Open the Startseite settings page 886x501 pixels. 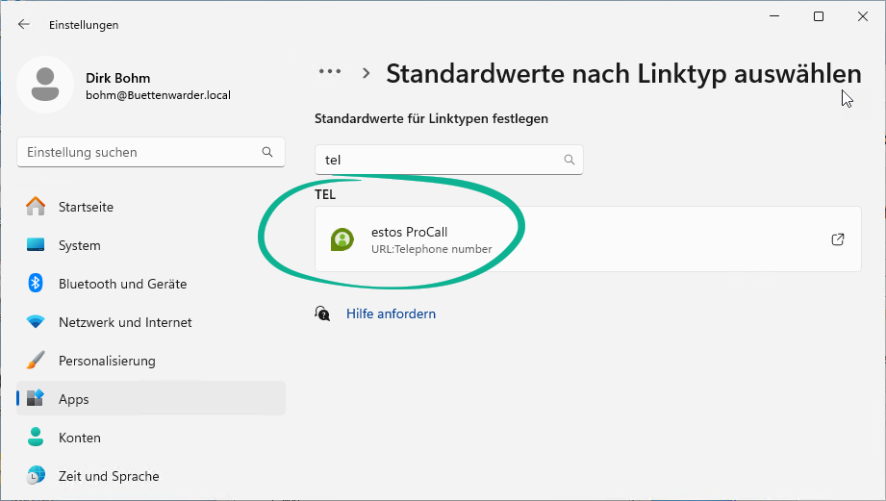[86, 207]
